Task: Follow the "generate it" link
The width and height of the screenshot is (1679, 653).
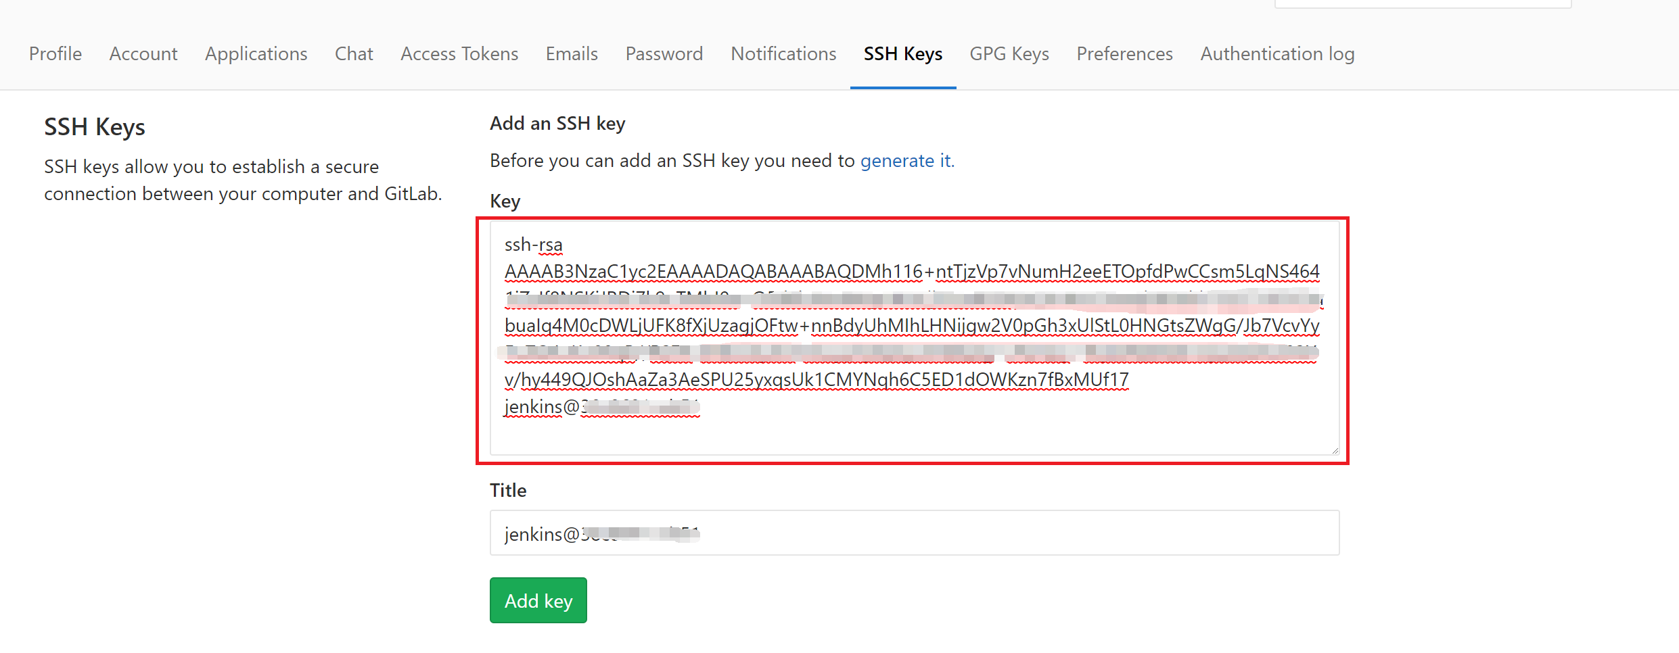Action: [906, 161]
